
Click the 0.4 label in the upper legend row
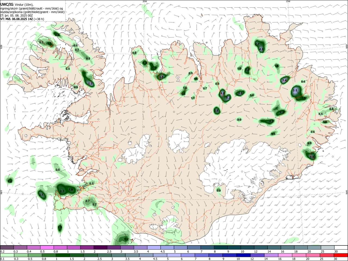[29, 252]
